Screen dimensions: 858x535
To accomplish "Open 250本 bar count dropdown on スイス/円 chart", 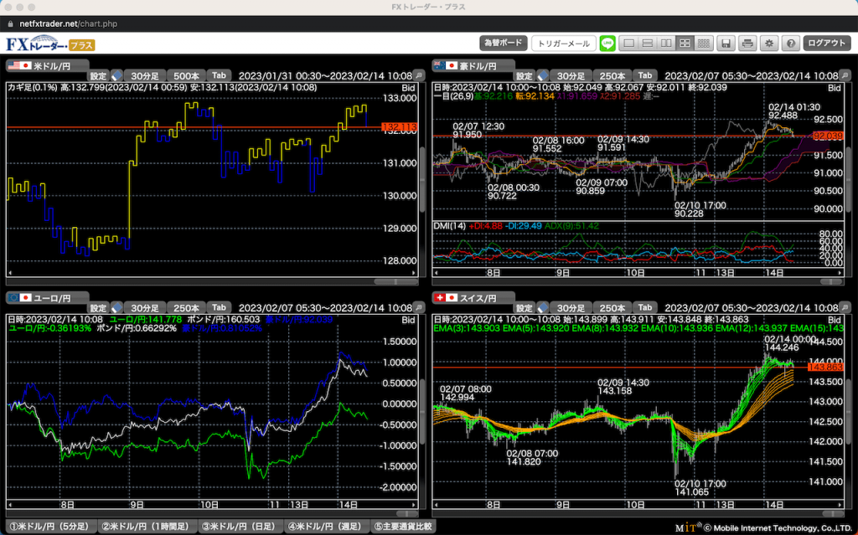I will click(x=612, y=308).
